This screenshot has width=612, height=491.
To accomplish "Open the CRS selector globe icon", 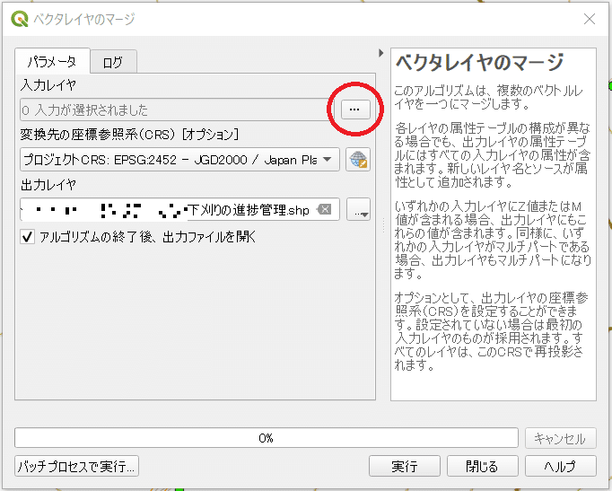I will [358, 159].
